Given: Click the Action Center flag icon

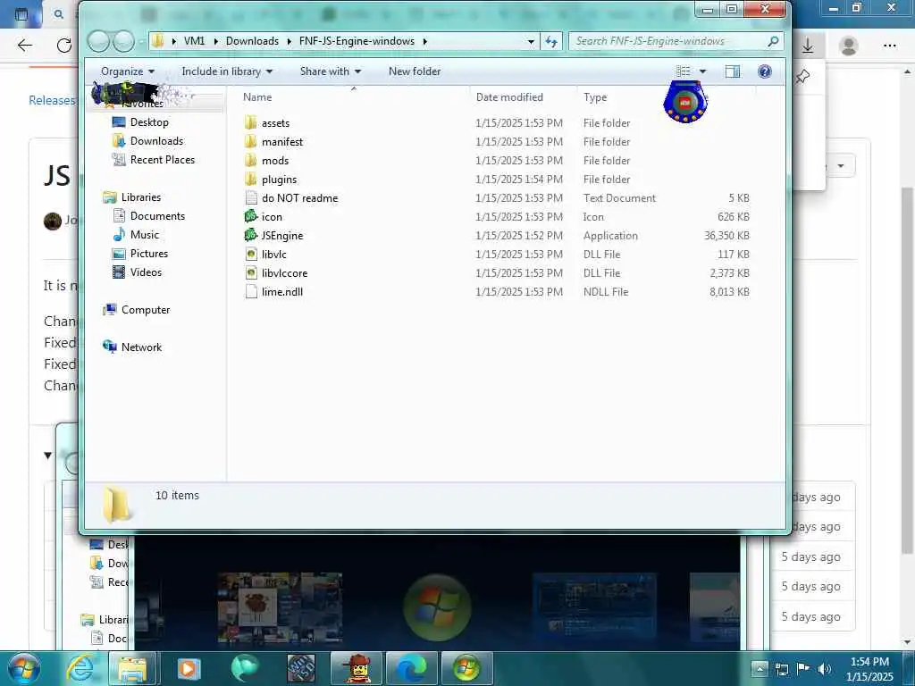Looking at the screenshot, I should [803, 668].
